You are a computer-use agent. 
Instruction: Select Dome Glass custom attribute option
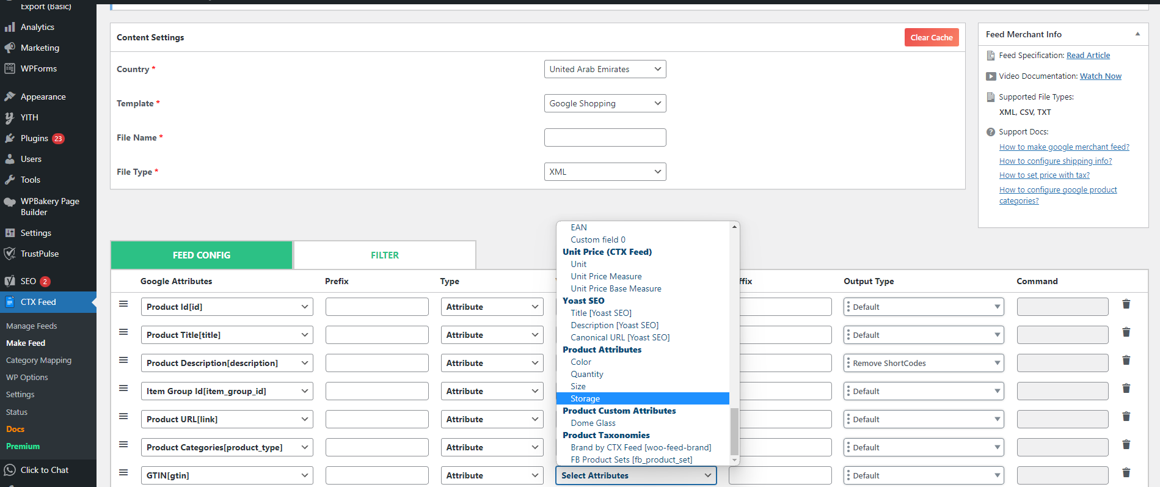click(x=593, y=423)
